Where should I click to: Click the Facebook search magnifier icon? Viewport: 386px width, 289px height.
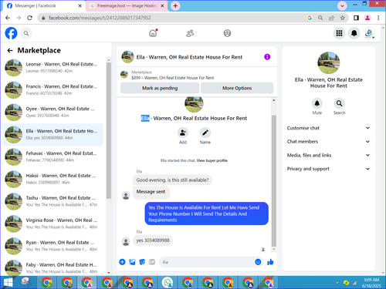click(26, 33)
